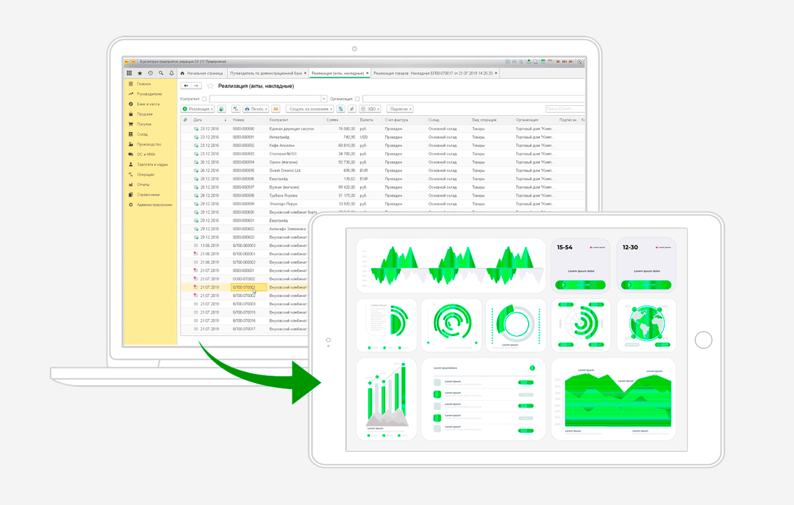794x505 pixels.
Task: Open the notifications bell icon
Action: click(x=171, y=73)
